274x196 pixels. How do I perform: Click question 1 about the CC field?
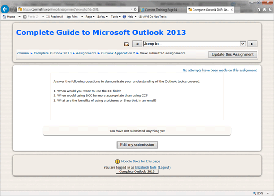[87, 91]
